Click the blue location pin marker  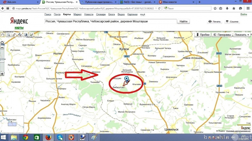tap(127, 79)
